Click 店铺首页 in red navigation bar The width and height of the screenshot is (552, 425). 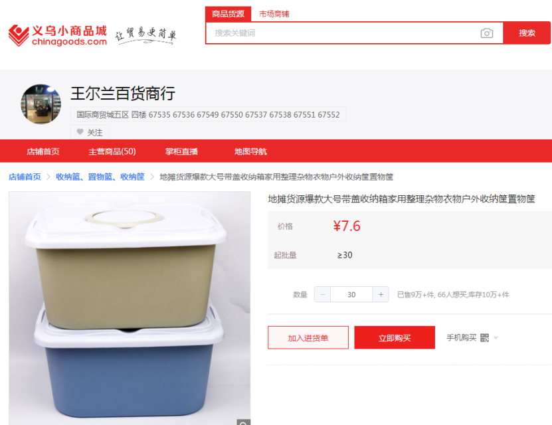[43, 151]
